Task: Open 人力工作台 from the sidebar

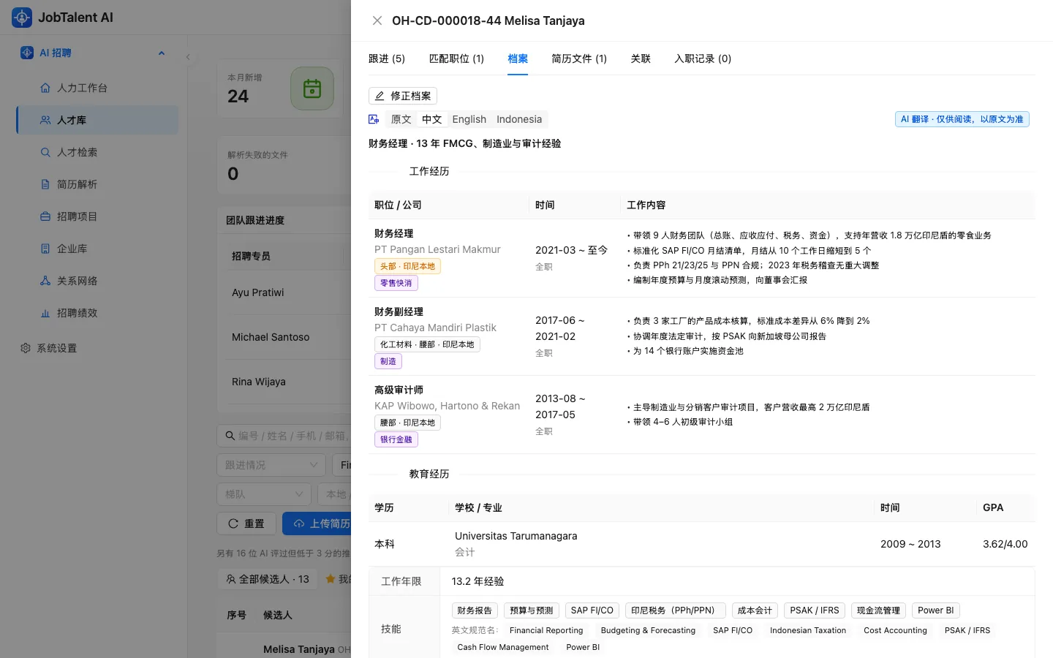Action: (x=97, y=88)
